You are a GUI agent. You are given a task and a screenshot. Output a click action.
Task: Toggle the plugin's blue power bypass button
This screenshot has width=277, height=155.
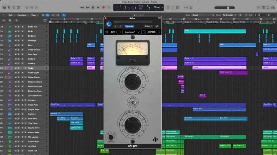coord(109,24)
